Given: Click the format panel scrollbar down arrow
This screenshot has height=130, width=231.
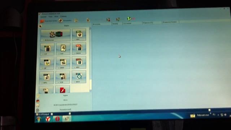Looking at the screenshot, I should point(91,91).
